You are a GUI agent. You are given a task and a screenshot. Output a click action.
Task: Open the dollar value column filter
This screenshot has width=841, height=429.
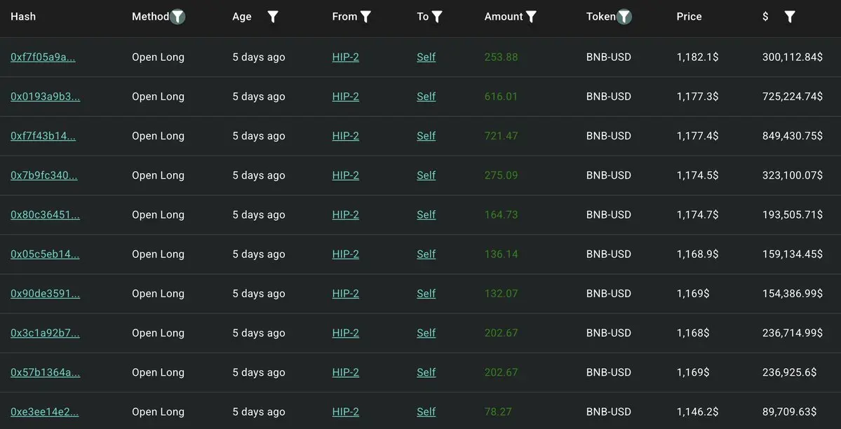[790, 17]
